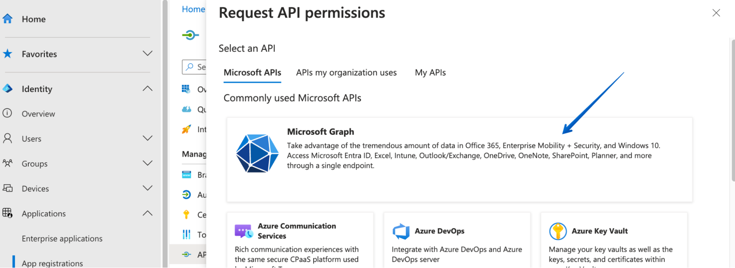Click the Devices icon in sidebar

7,188
